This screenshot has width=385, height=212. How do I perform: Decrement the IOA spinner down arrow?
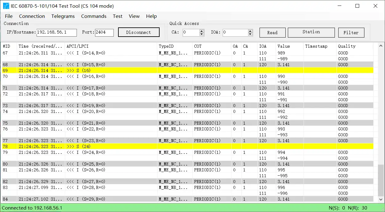pyautogui.click(x=250, y=34)
